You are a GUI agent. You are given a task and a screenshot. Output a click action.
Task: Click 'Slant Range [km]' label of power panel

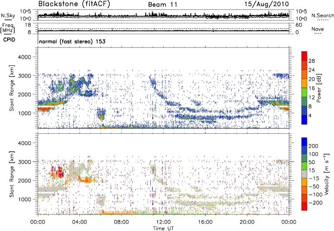coord(12,88)
